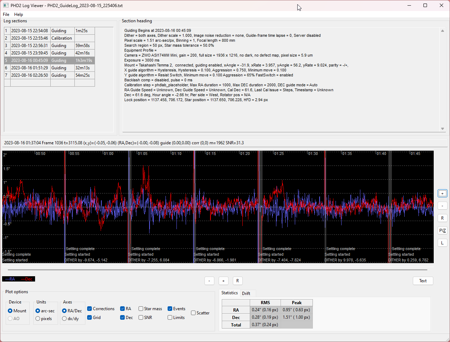The height and width of the screenshot is (342, 450).
Task: Open the Help menu
Action: coord(18,15)
